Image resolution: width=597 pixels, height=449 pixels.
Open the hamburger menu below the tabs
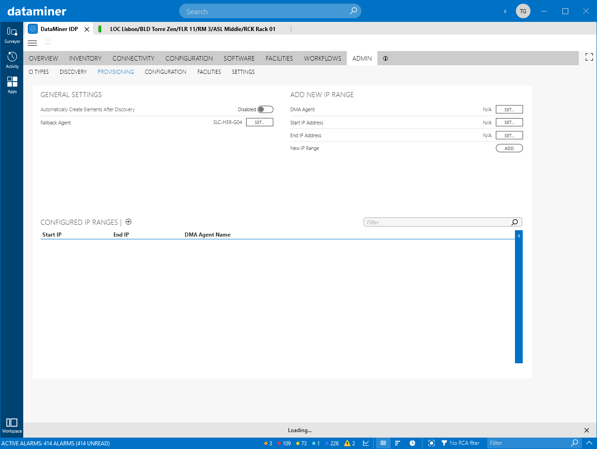32,43
